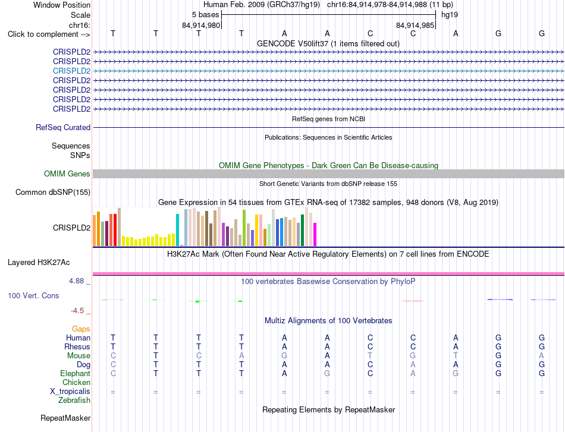Select the Human alignment row label
The height and width of the screenshot is (432, 565).
point(78,338)
